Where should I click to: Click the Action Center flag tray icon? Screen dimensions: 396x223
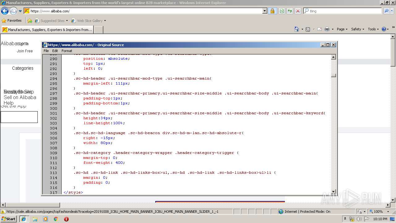pyautogui.click(x=366, y=219)
